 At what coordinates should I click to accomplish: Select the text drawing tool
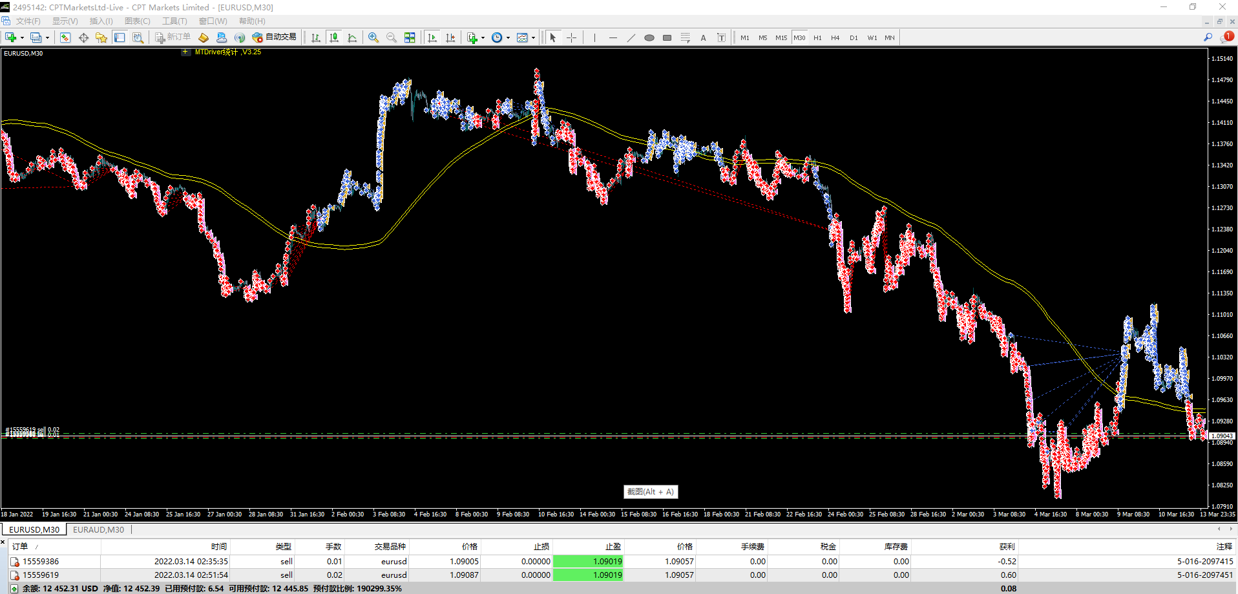[704, 37]
